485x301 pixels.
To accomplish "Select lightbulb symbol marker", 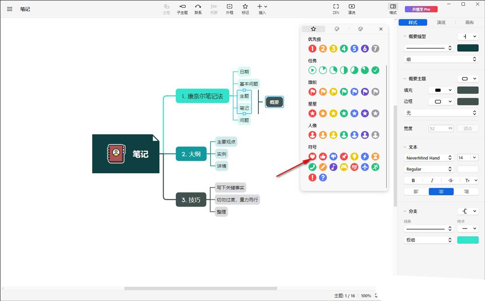I will [x=354, y=157].
